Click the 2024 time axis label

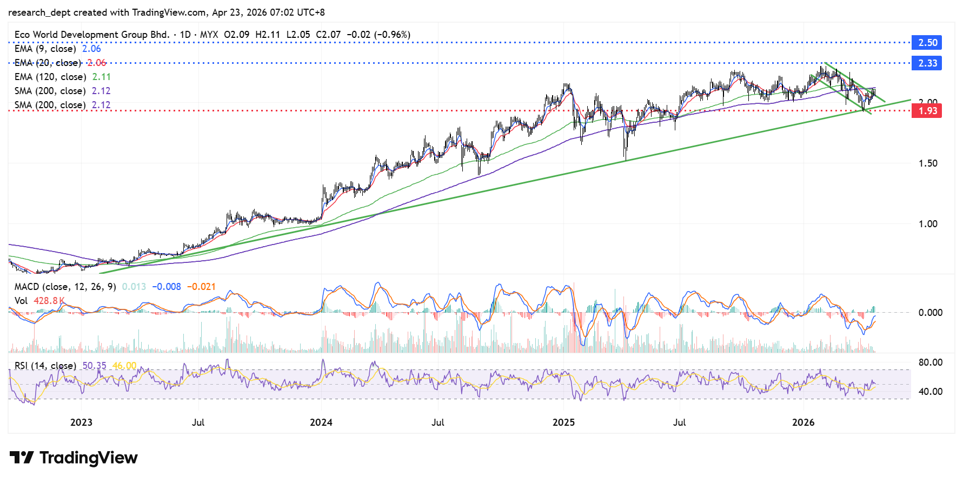(x=321, y=422)
